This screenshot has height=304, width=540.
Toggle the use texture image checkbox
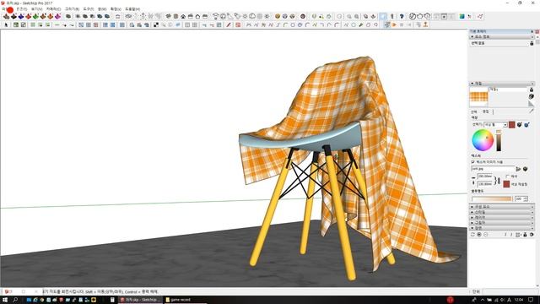tap(472, 161)
